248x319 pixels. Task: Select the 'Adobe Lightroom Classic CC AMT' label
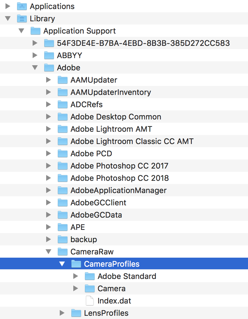click(x=132, y=141)
